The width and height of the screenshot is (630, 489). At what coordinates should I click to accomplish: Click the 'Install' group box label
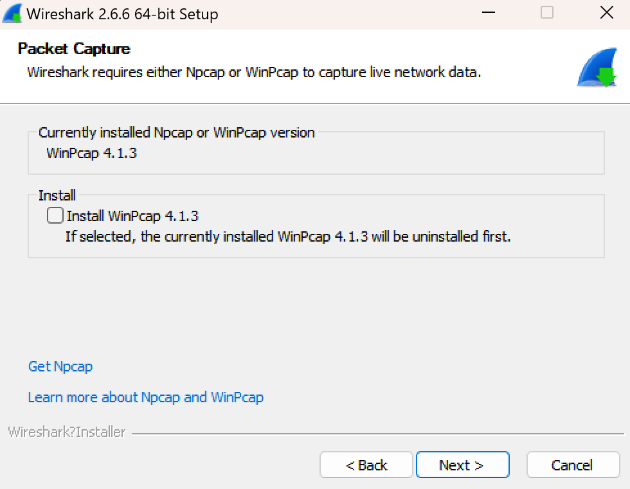(57, 195)
